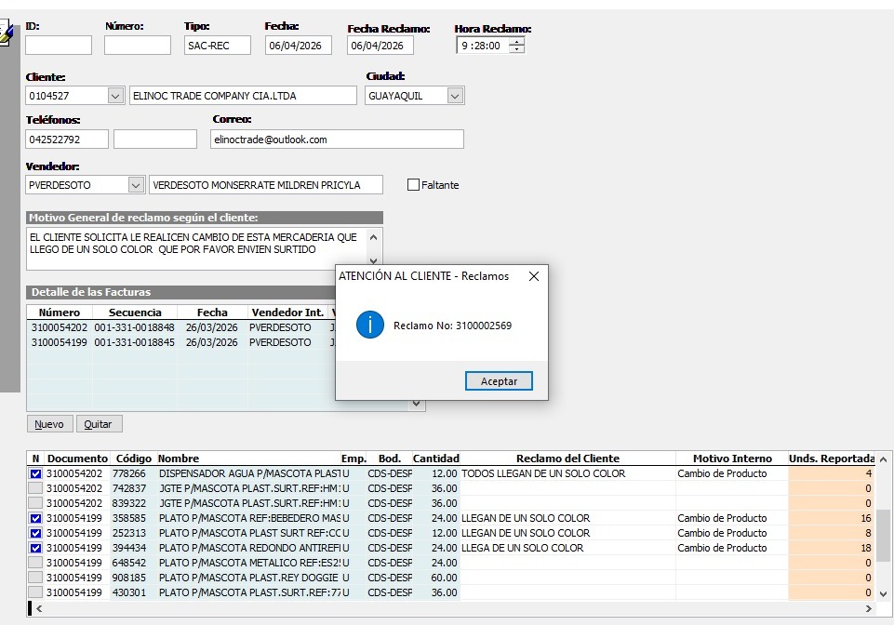This screenshot has width=894, height=625.
Task: Click into the Correo email field
Action: click(336, 140)
